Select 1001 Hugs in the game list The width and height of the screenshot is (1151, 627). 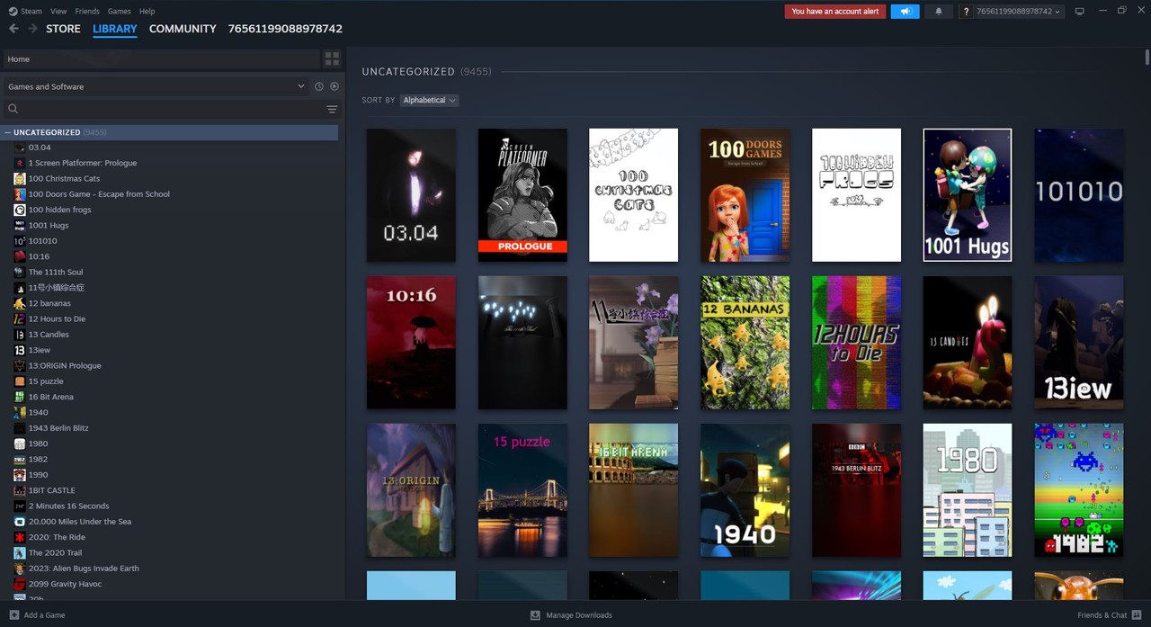point(49,225)
